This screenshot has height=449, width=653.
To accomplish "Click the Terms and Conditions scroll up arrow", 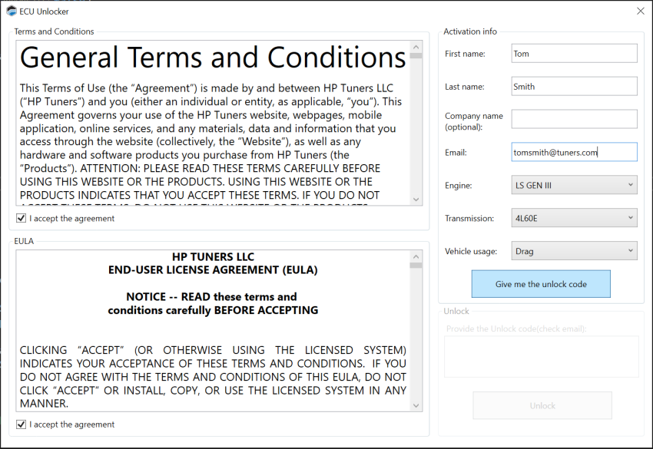I will pyautogui.click(x=416, y=46).
